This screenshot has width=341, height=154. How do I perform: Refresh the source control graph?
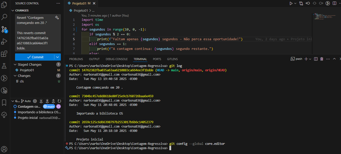tap(60, 101)
